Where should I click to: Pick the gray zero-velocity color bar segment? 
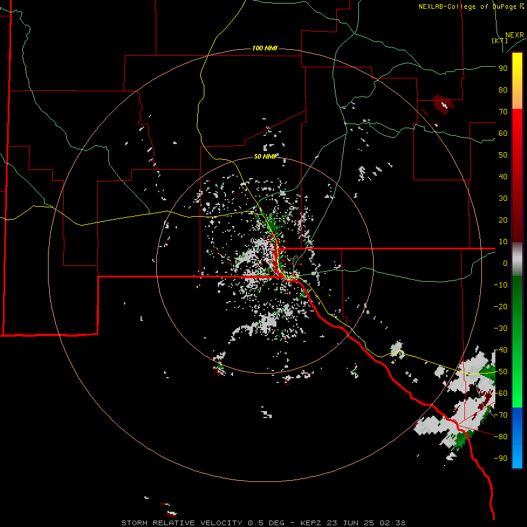point(517,259)
